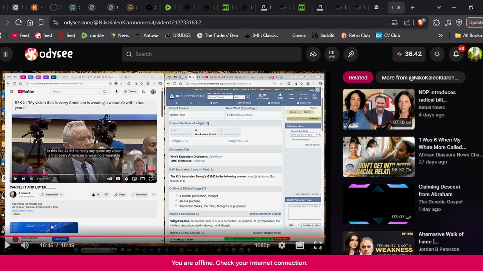The height and width of the screenshot is (271, 483).
Task: Toggle theater mode on the player
Action: pos(300,245)
